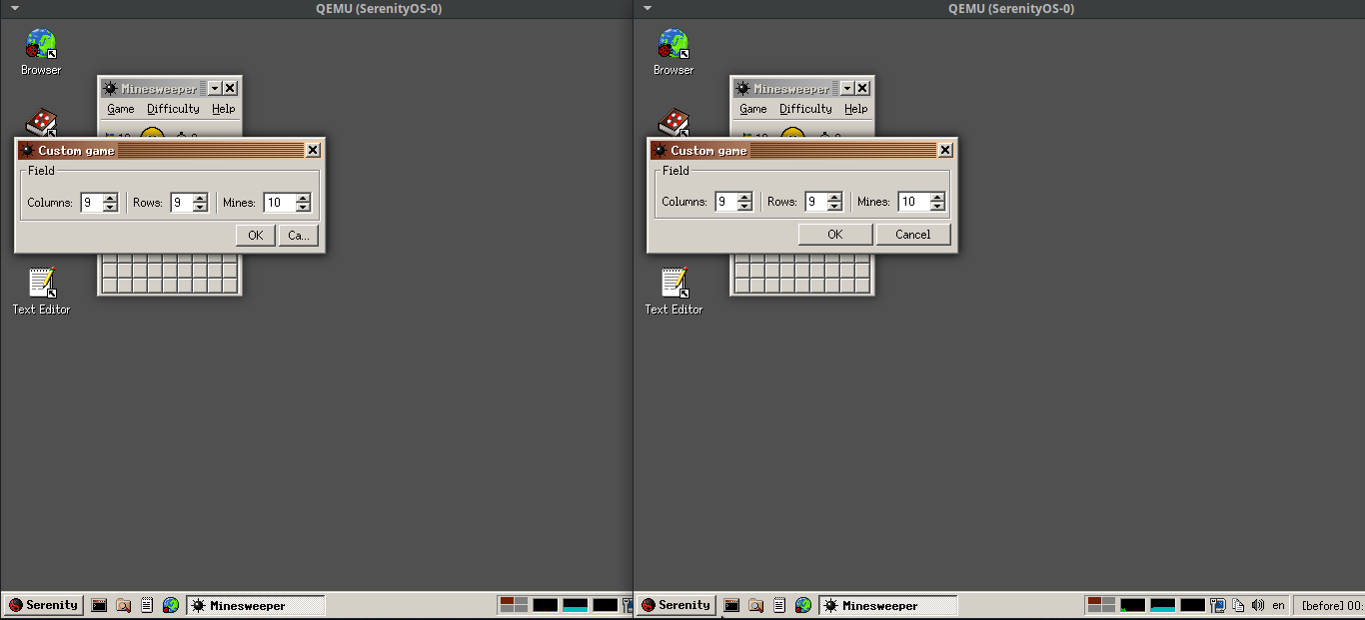This screenshot has width=1365, height=620.
Task: Mute audio via the speaker tray icon
Action: pos(1257,604)
